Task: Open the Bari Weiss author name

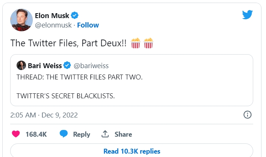Action: click(44, 66)
